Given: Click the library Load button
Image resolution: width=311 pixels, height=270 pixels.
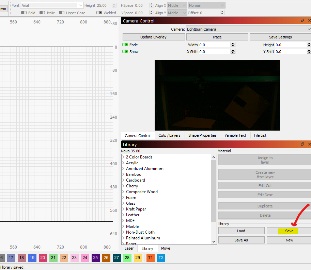Looking at the screenshot, I should pyautogui.click(x=241, y=231).
